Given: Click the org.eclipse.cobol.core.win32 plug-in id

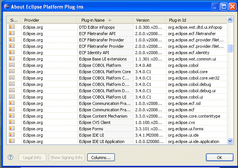Looking at the screenshot, I should point(194,78).
